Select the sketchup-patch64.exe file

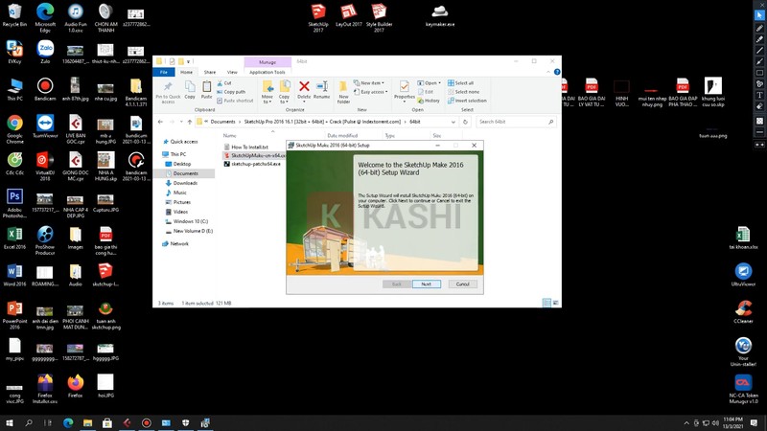(255, 164)
